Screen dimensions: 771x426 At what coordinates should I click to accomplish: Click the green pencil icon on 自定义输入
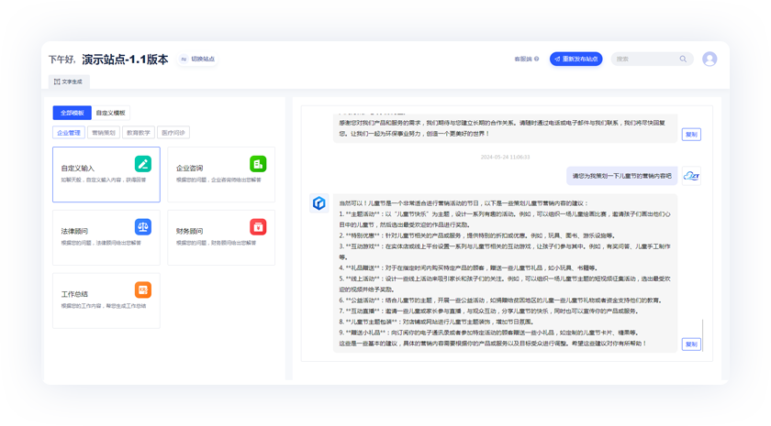pos(142,163)
